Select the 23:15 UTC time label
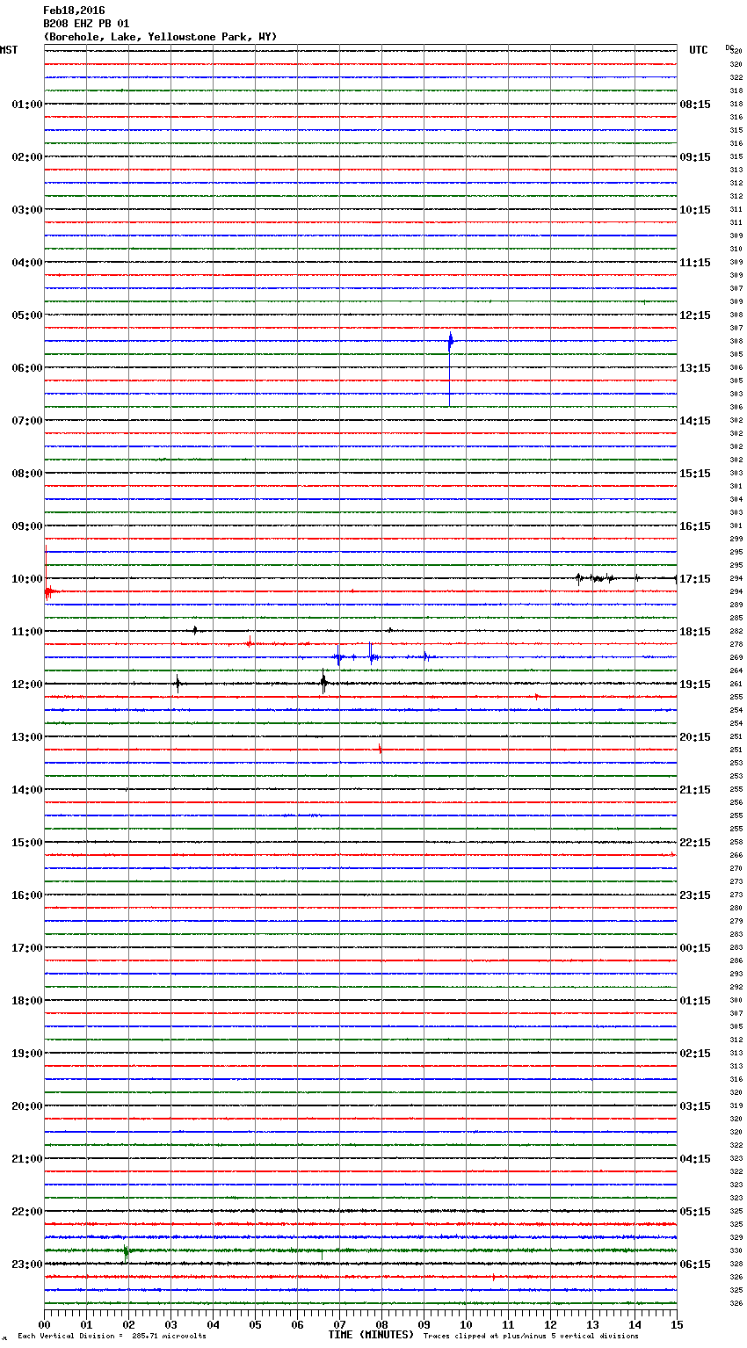 point(695,895)
